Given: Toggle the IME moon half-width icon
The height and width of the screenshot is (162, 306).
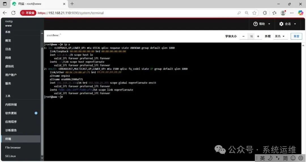Looking at the screenshot, I should [270, 158].
